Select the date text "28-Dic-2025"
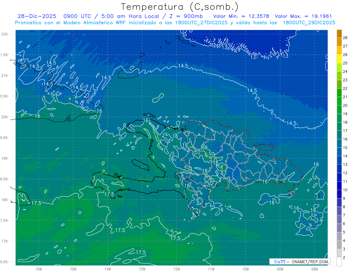This screenshot has height=273, width=353. click(x=37, y=16)
